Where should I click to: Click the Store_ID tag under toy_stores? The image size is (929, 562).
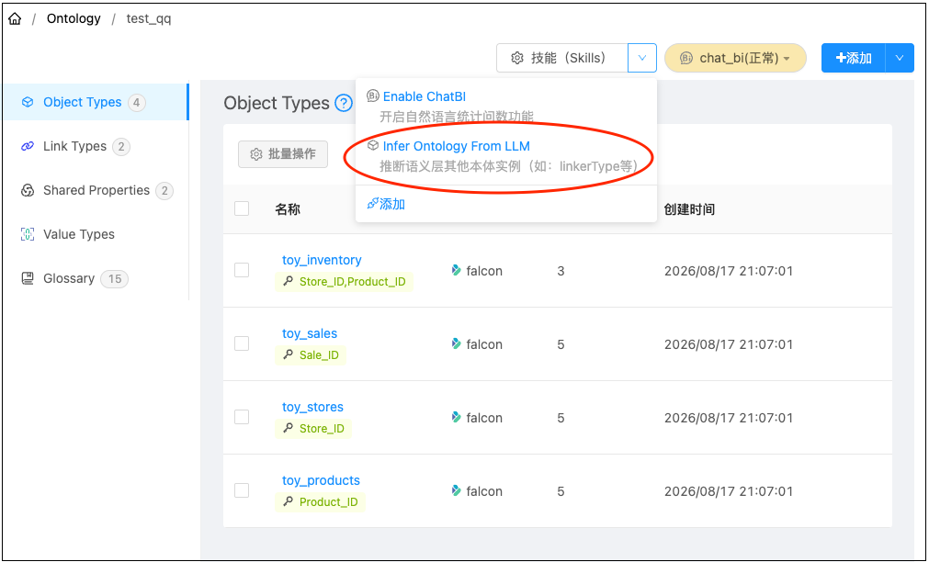(x=313, y=429)
